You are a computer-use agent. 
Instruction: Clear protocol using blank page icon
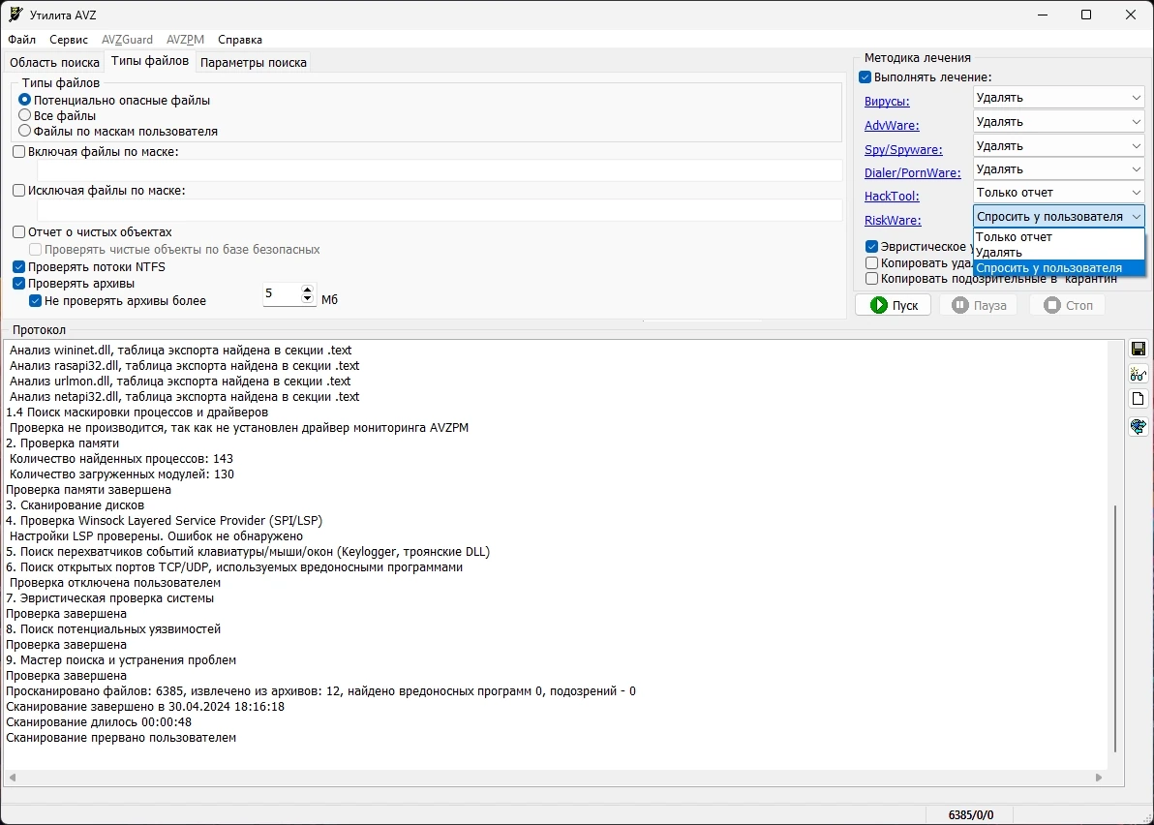(x=1138, y=399)
